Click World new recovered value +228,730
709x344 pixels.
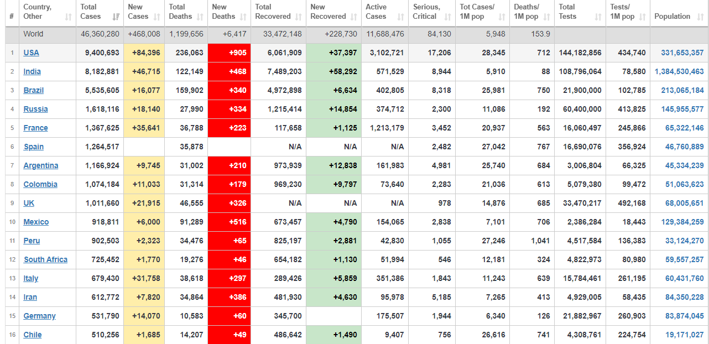pyautogui.click(x=340, y=34)
